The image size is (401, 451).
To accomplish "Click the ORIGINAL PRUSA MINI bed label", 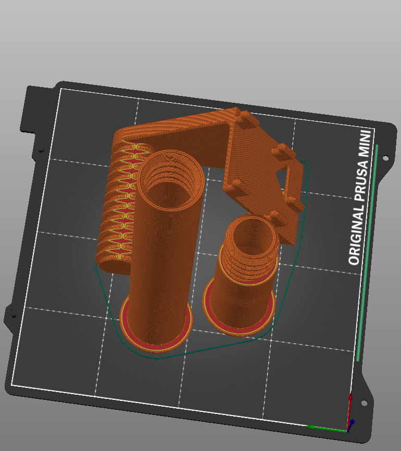I will (361, 198).
